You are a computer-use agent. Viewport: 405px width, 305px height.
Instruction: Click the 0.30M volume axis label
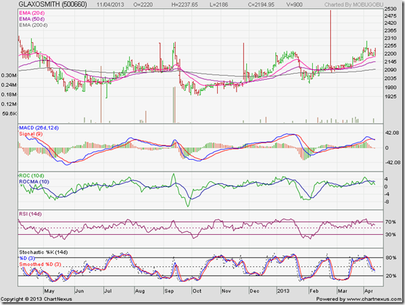click(9, 75)
